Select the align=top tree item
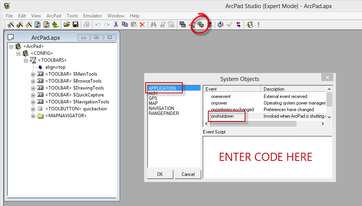The height and width of the screenshot is (206, 362). [55, 67]
